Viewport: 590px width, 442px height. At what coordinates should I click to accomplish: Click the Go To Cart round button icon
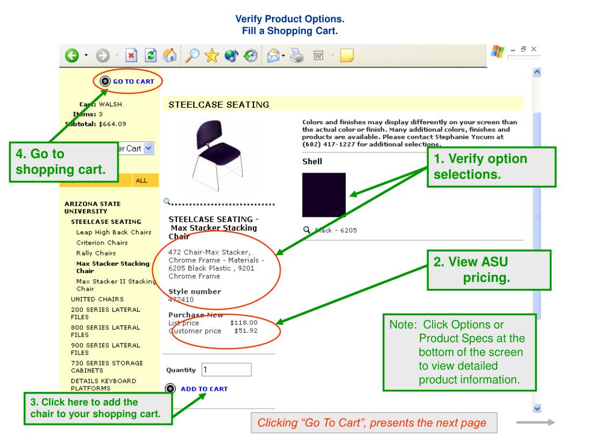[105, 81]
